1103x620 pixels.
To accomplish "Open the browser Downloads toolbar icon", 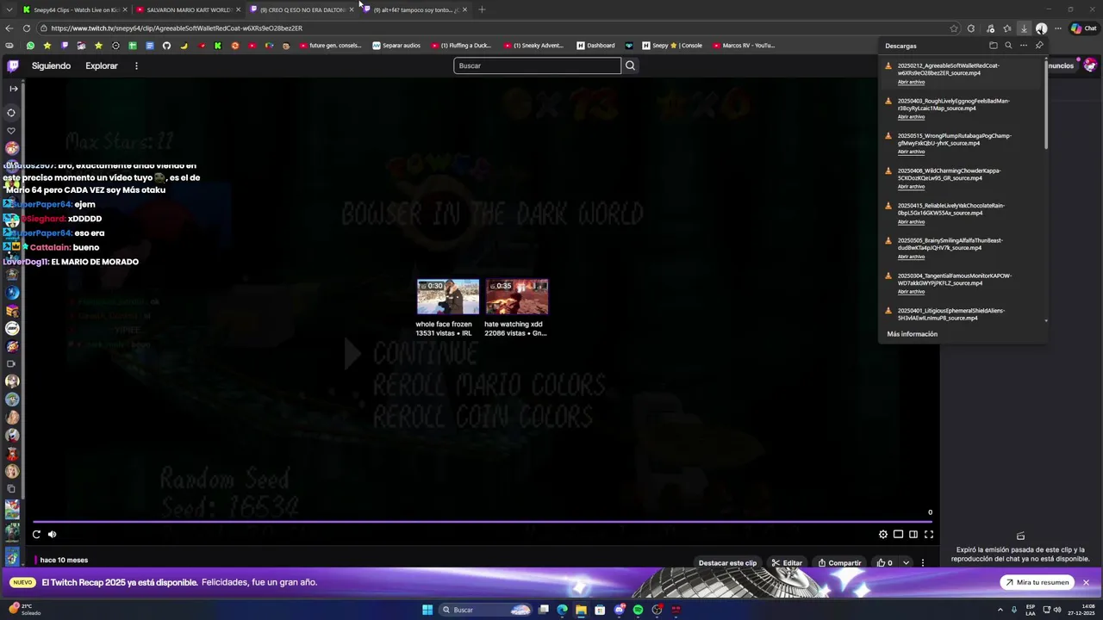I will [1024, 28].
